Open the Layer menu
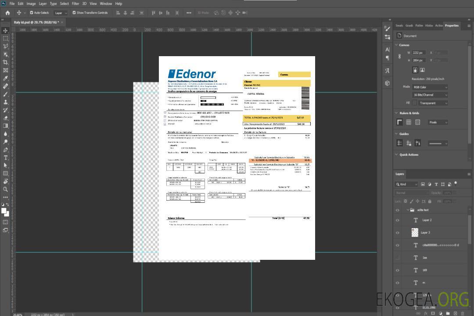Image resolution: width=474 pixels, height=316 pixels. click(43, 4)
